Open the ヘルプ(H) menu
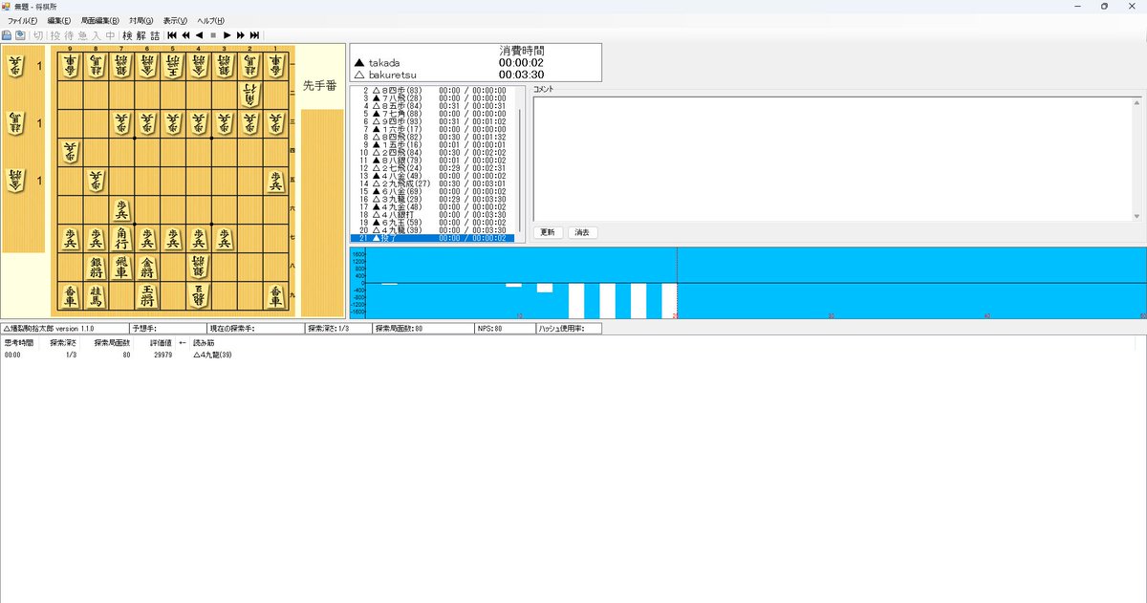 tap(210, 20)
